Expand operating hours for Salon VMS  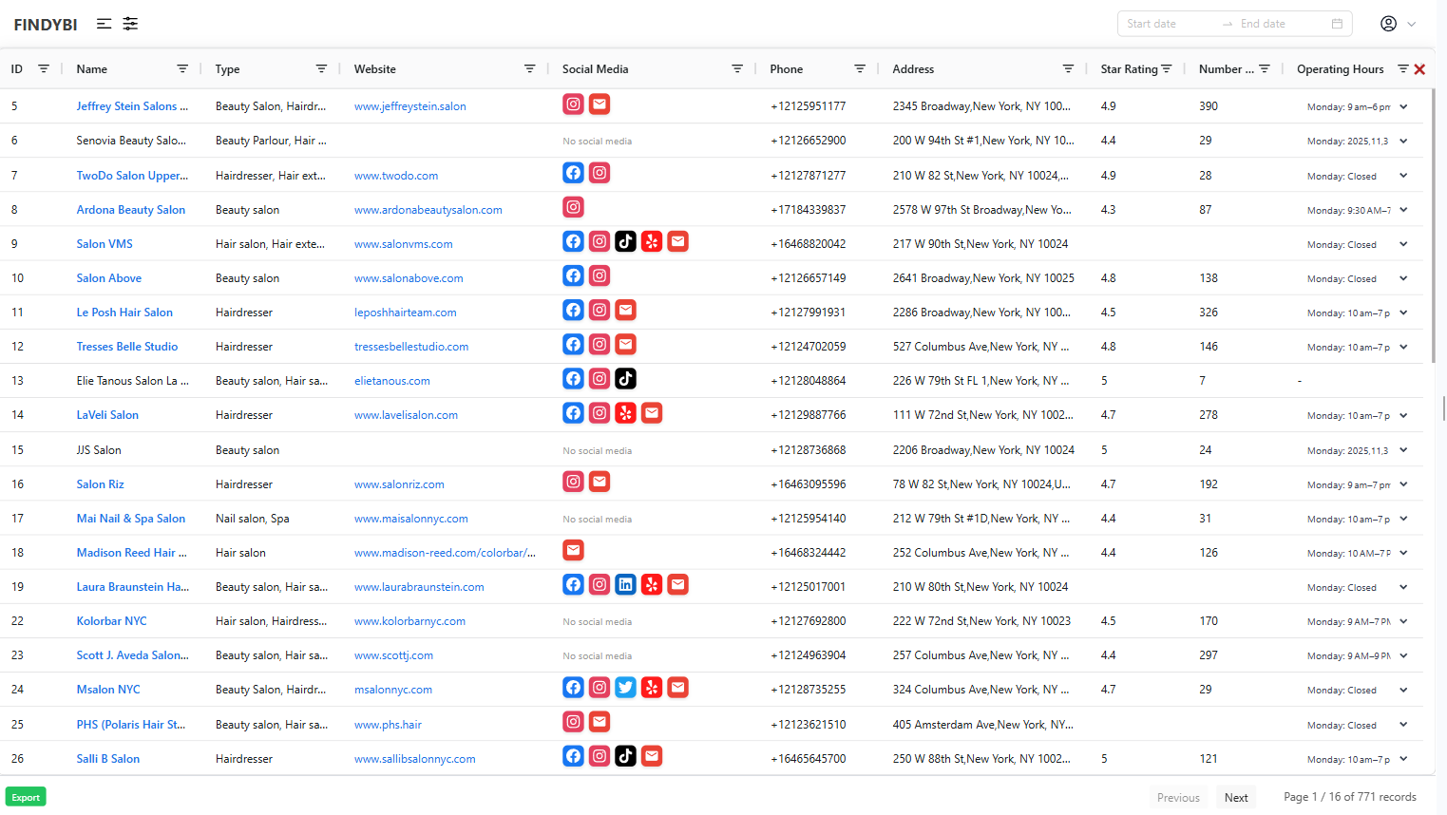pyautogui.click(x=1403, y=244)
